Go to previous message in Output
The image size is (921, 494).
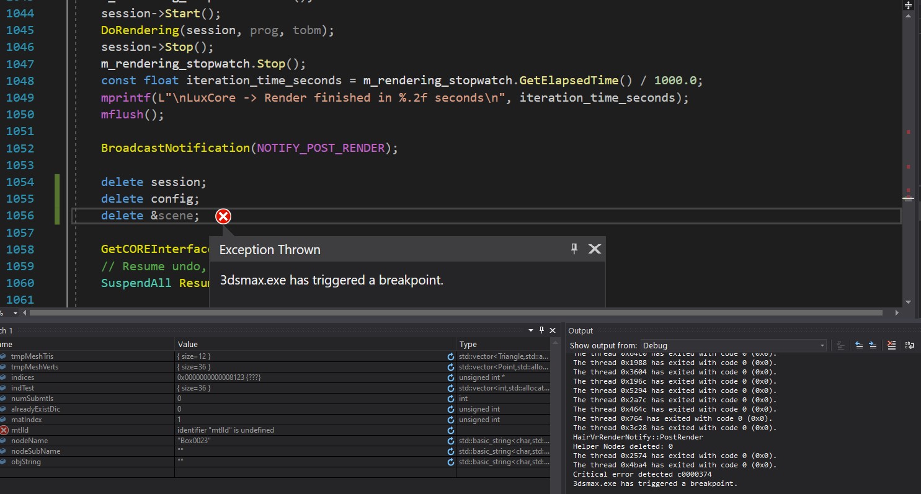860,345
